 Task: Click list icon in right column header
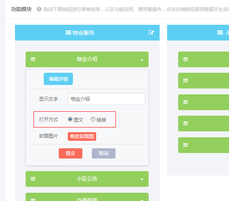tap(220, 32)
